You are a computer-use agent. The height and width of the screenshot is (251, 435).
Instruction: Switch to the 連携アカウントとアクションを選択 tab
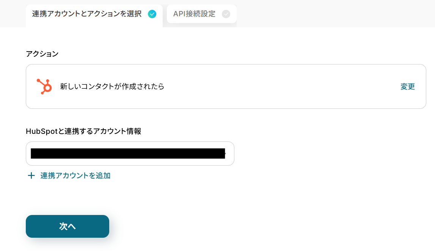click(x=87, y=14)
